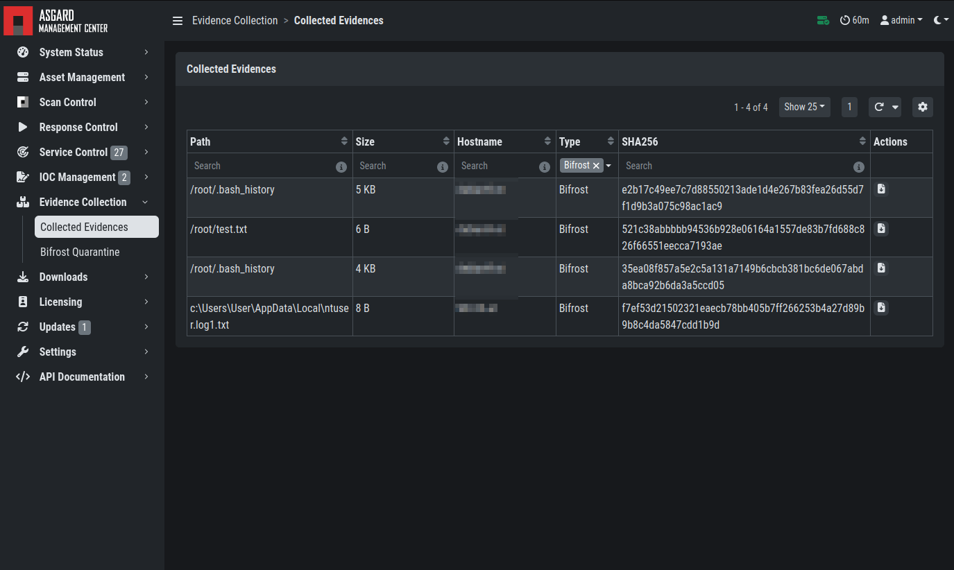
Task: Click page 1 pagination button
Action: click(x=849, y=107)
